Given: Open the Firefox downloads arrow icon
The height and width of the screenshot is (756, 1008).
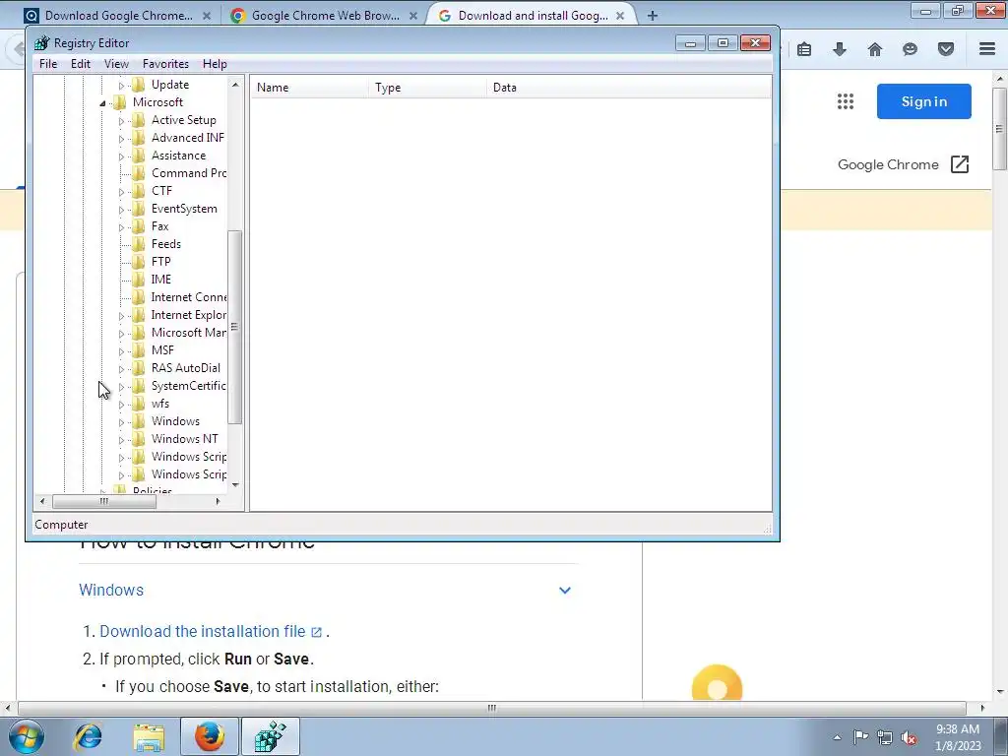Looking at the screenshot, I should coord(840,49).
